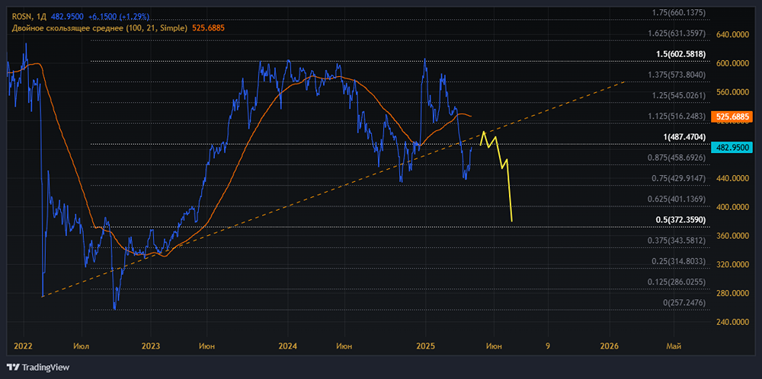Screen dimensions: 762x379
Task: Click the 440.0000 price axis label
Action: click(x=733, y=178)
